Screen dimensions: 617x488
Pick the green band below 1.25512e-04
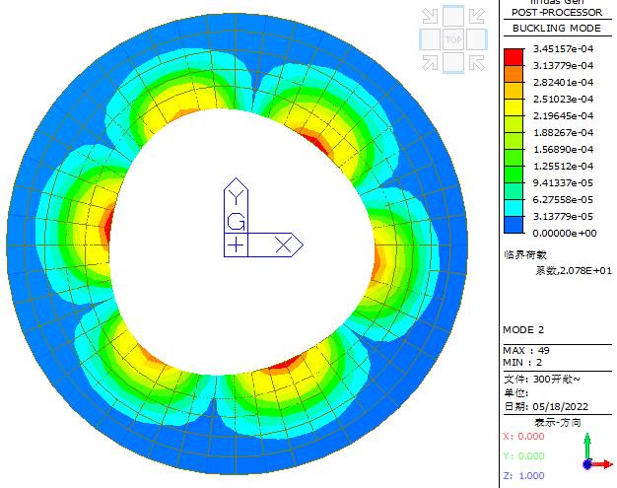click(514, 174)
